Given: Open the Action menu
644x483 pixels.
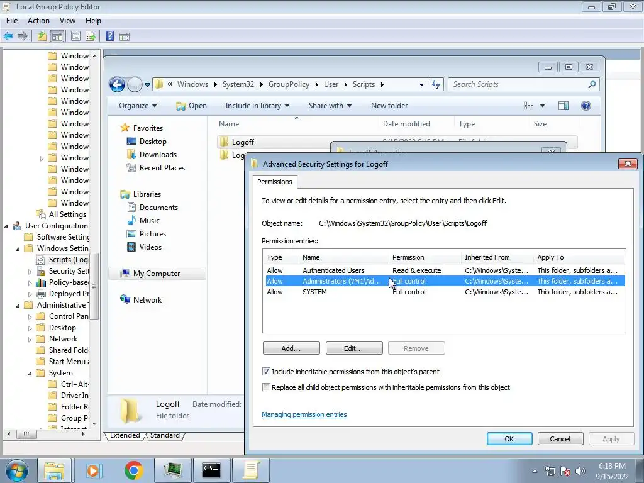Looking at the screenshot, I should click(x=38, y=21).
